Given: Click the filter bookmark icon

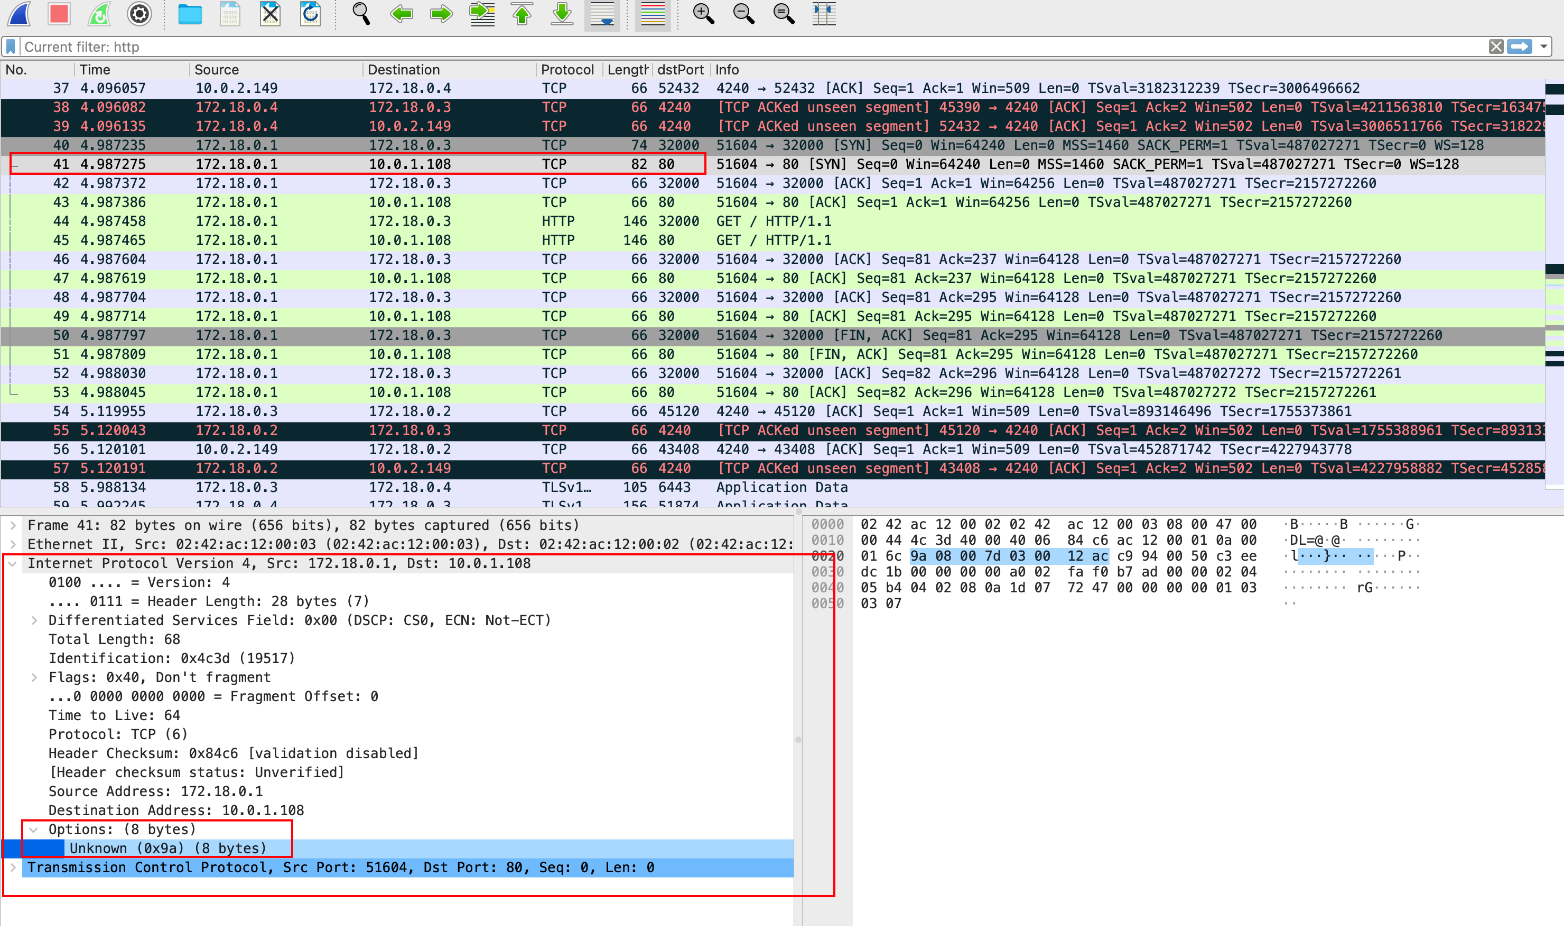Looking at the screenshot, I should pyautogui.click(x=11, y=47).
